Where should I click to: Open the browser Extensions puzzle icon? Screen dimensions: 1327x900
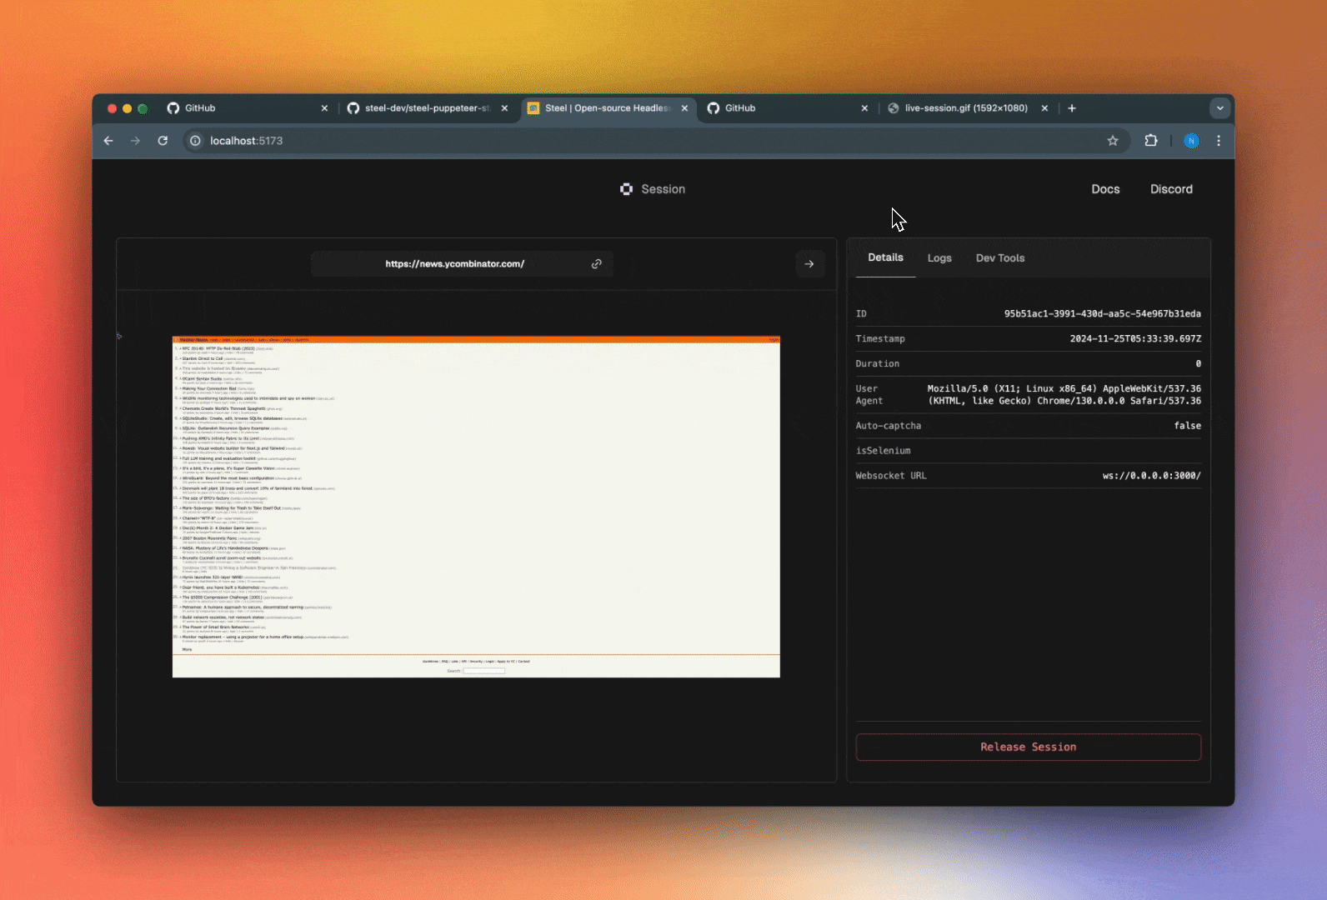tap(1151, 141)
